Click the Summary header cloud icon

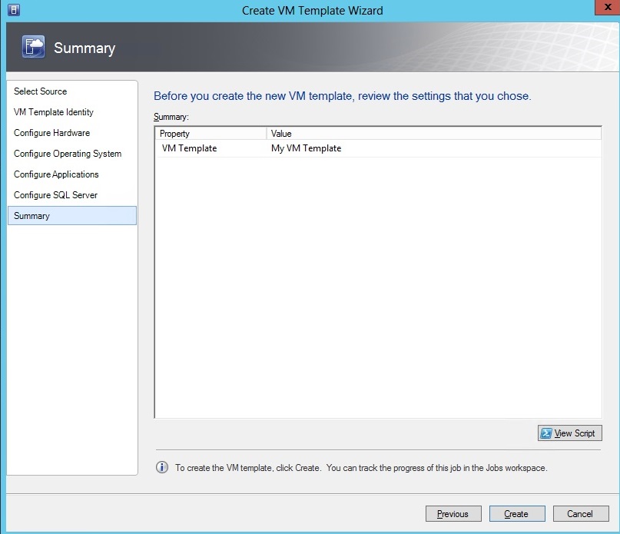tap(33, 48)
